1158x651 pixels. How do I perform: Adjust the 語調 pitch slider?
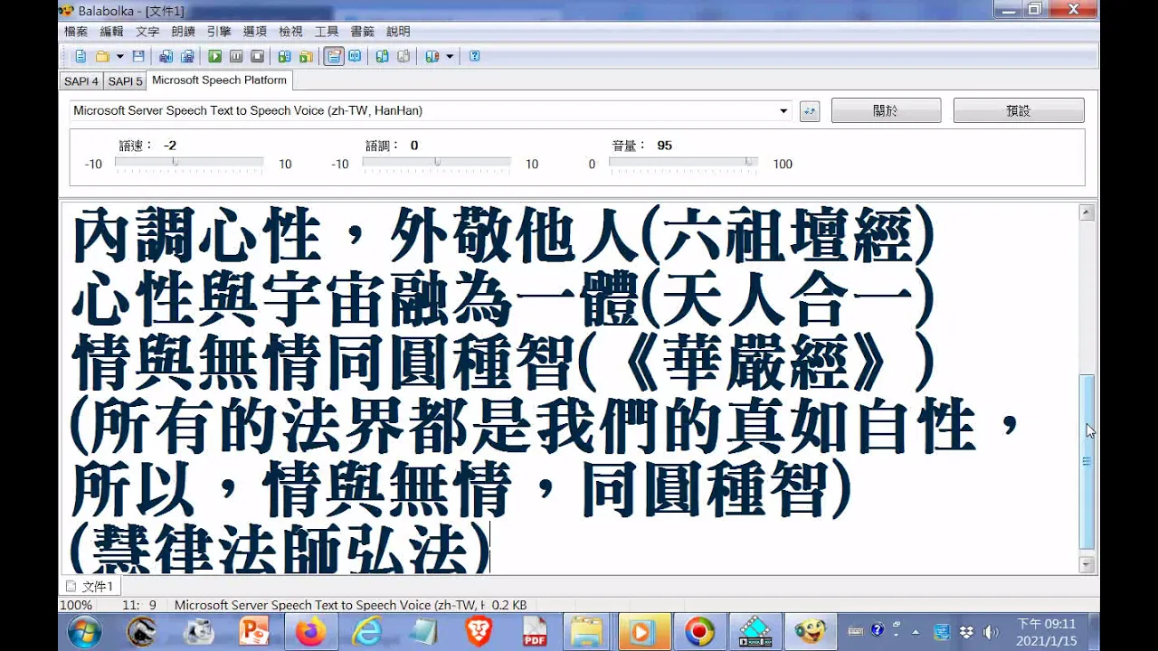437,164
